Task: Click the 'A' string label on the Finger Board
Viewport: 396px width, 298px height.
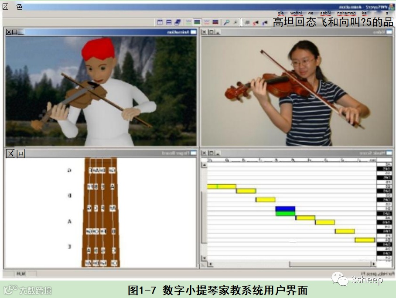Action: click(x=69, y=222)
